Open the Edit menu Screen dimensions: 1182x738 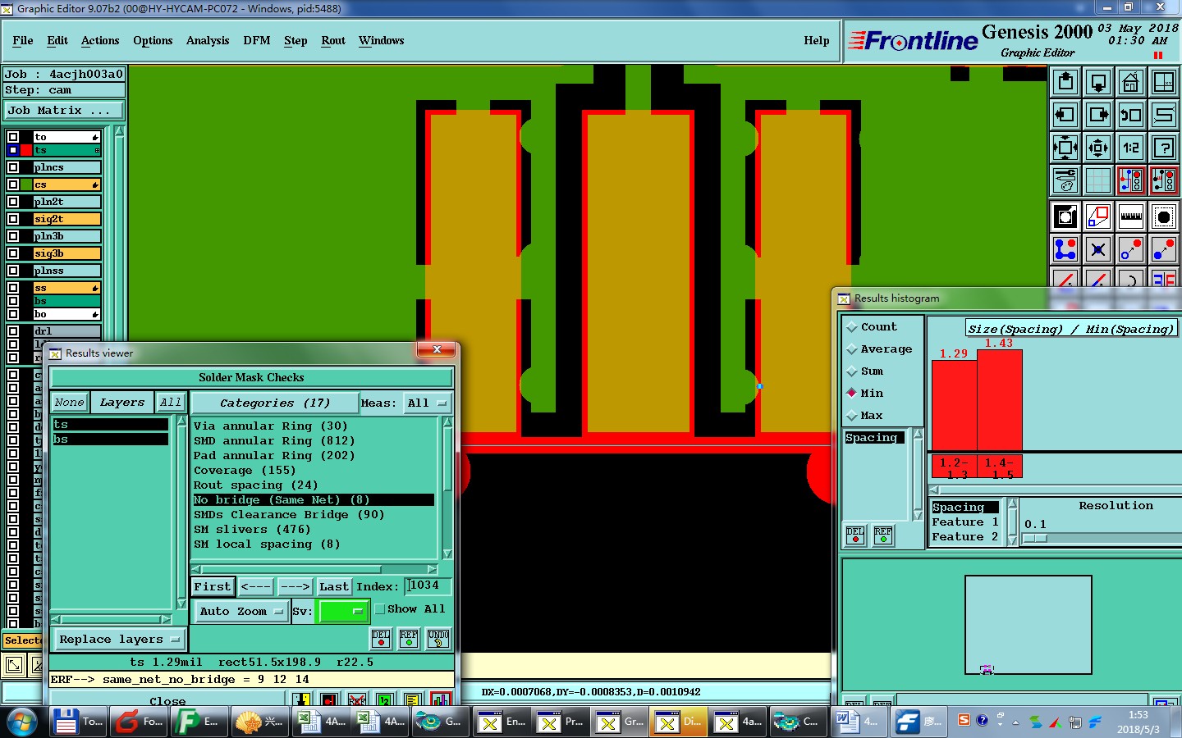pyautogui.click(x=57, y=40)
